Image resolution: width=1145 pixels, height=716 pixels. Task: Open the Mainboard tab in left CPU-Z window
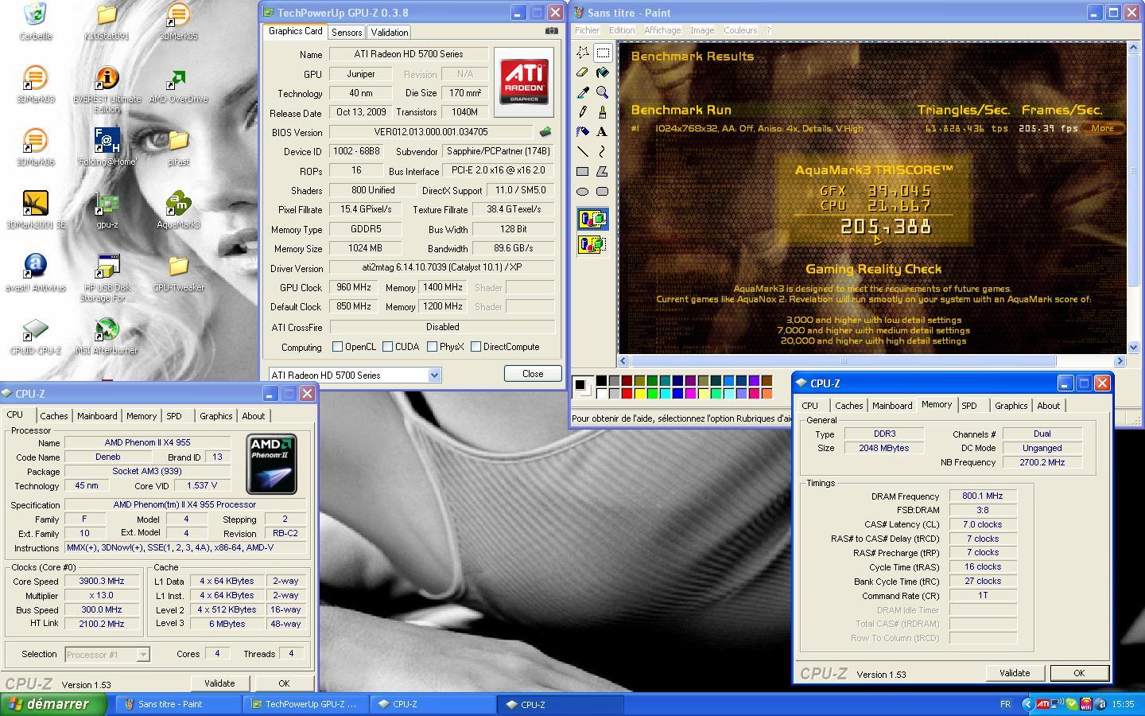pos(97,416)
